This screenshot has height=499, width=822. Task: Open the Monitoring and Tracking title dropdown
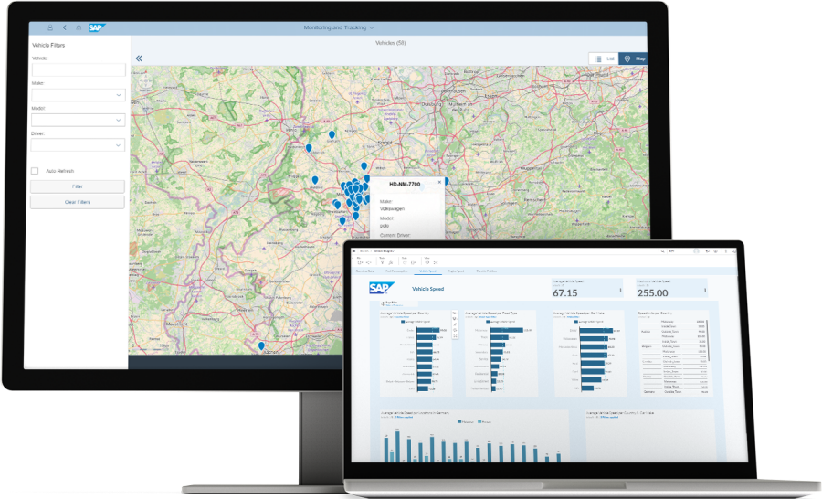point(339,27)
